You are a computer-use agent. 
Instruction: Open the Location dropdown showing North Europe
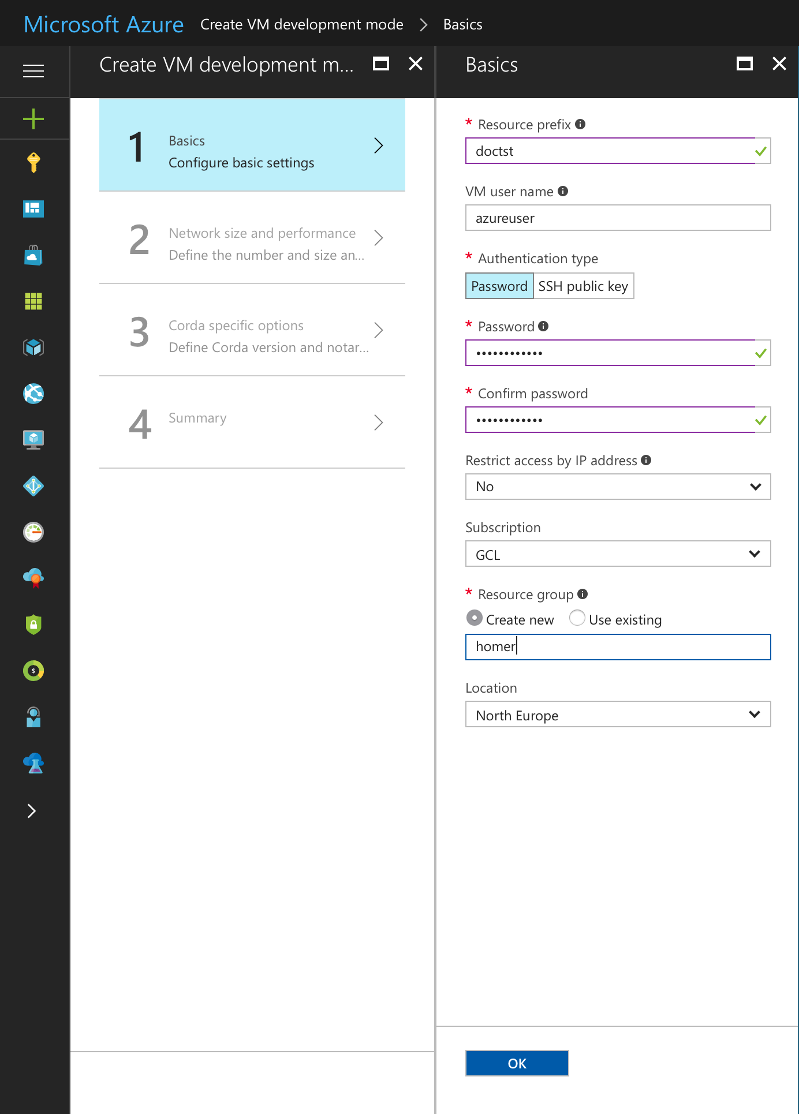point(618,715)
